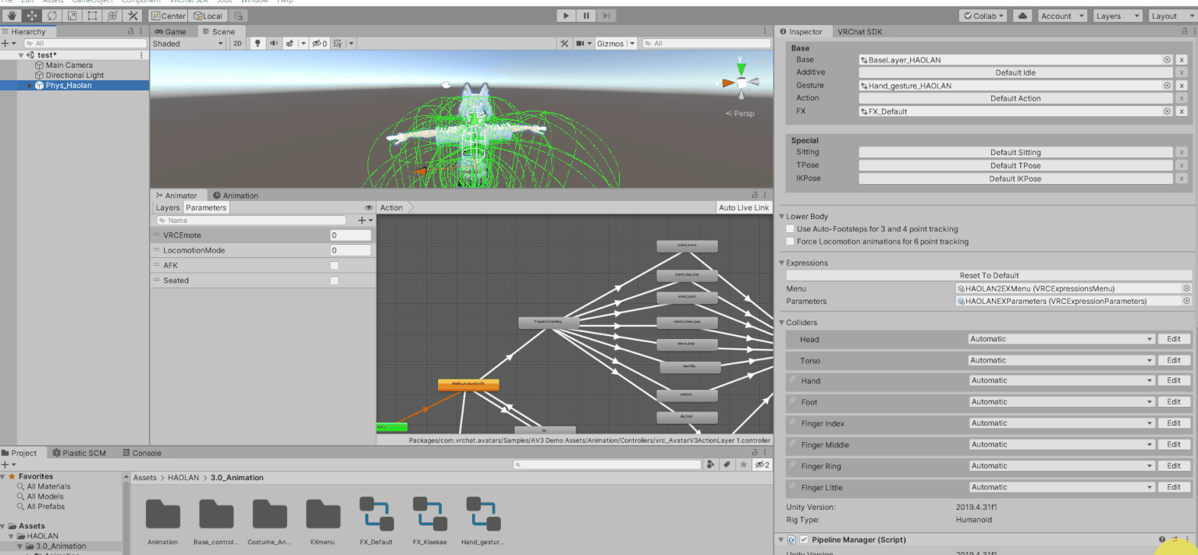Switch to the VRChat SDK tab
This screenshot has width=1198, height=555.
[x=859, y=32]
